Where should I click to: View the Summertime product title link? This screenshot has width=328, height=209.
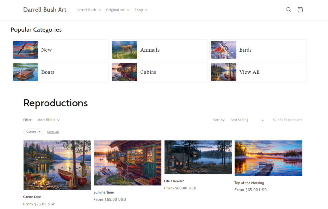(x=103, y=192)
